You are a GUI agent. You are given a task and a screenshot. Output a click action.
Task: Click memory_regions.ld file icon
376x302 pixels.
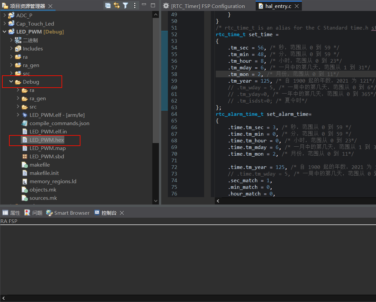25,182
